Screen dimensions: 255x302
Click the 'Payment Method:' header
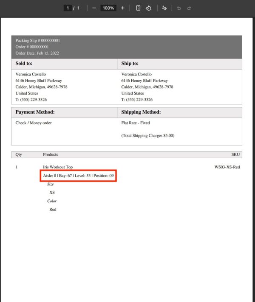click(35, 112)
